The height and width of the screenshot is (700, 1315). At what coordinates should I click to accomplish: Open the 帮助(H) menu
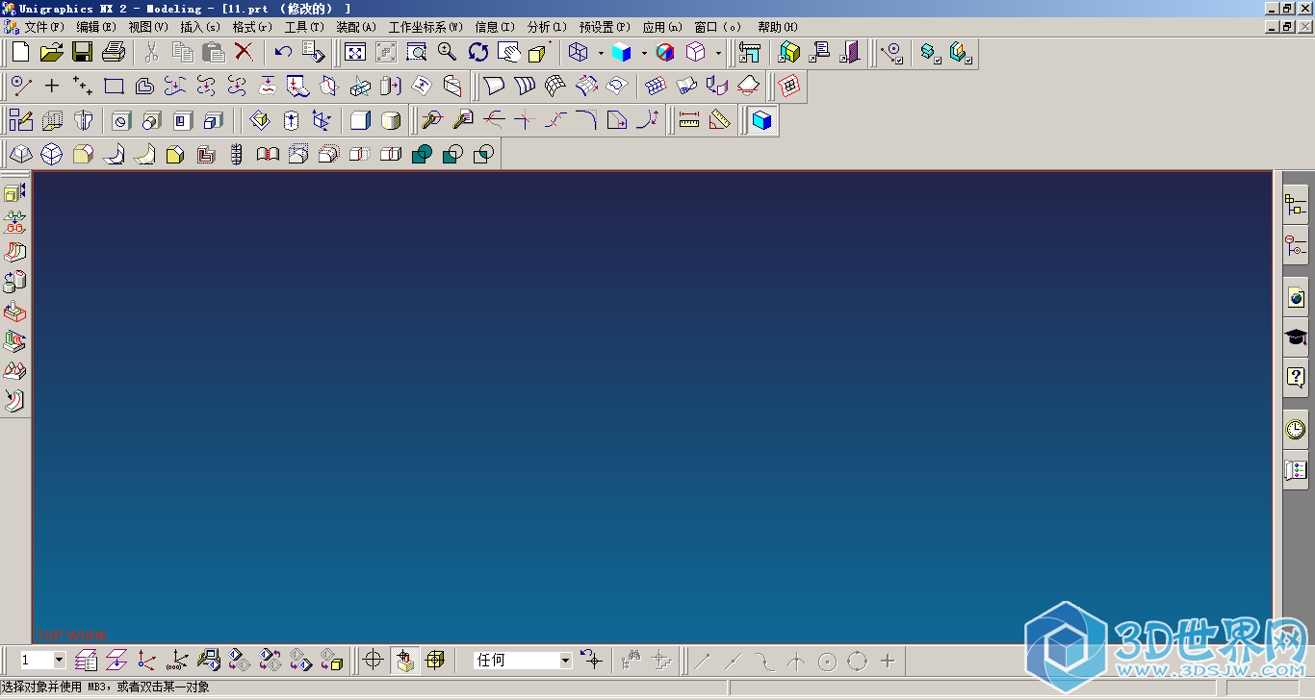coord(778,27)
